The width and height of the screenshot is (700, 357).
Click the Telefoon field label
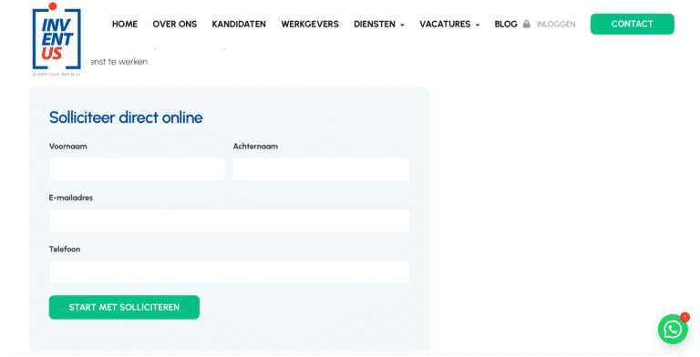click(65, 249)
